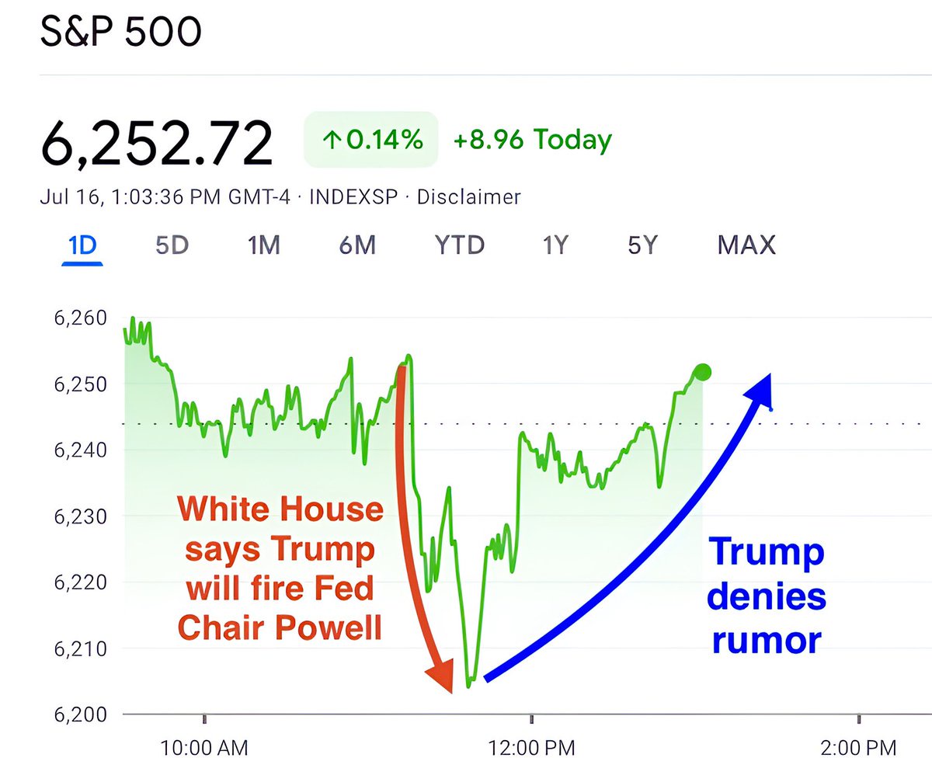Click the 0.14% change badge

click(x=371, y=140)
